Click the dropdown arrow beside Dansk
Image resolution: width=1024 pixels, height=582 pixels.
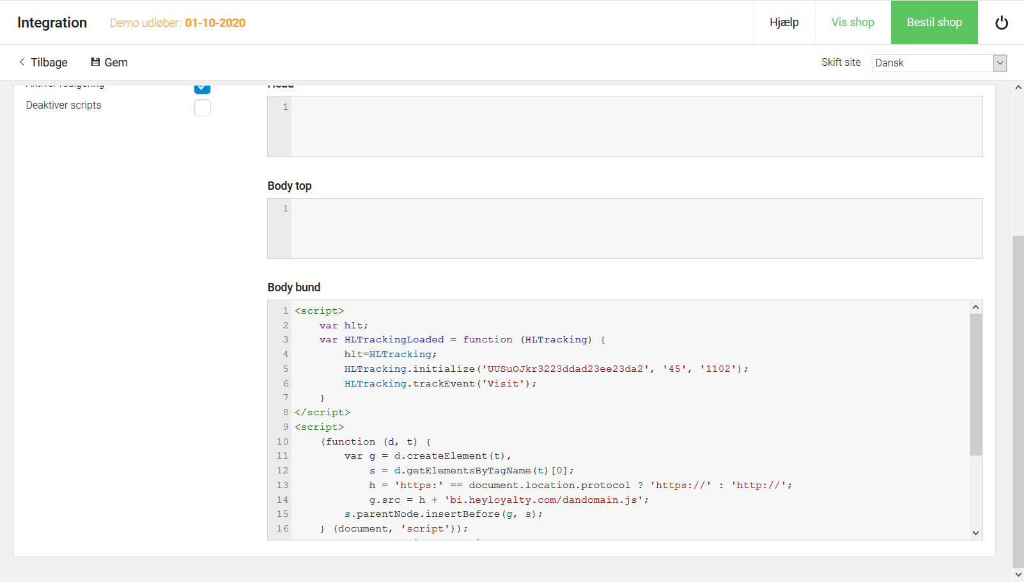1000,63
